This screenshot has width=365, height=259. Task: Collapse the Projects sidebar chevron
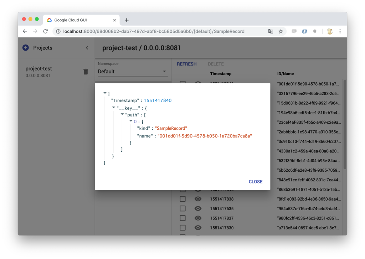tap(87, 48)
